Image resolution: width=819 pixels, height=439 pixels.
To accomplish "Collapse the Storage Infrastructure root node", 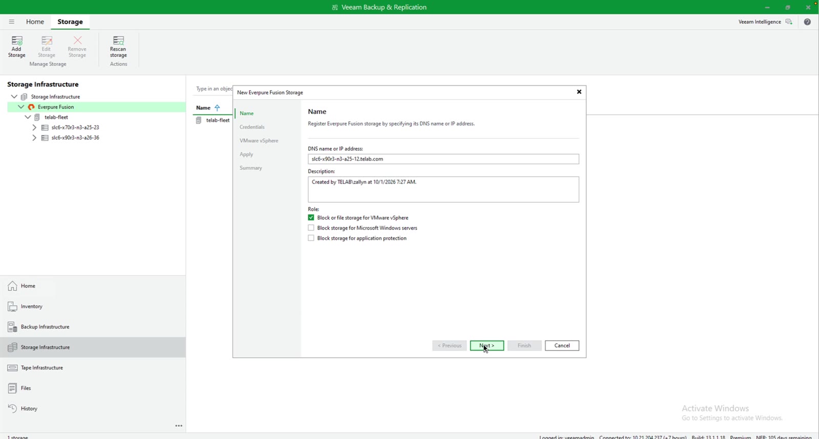I will 14,97.
